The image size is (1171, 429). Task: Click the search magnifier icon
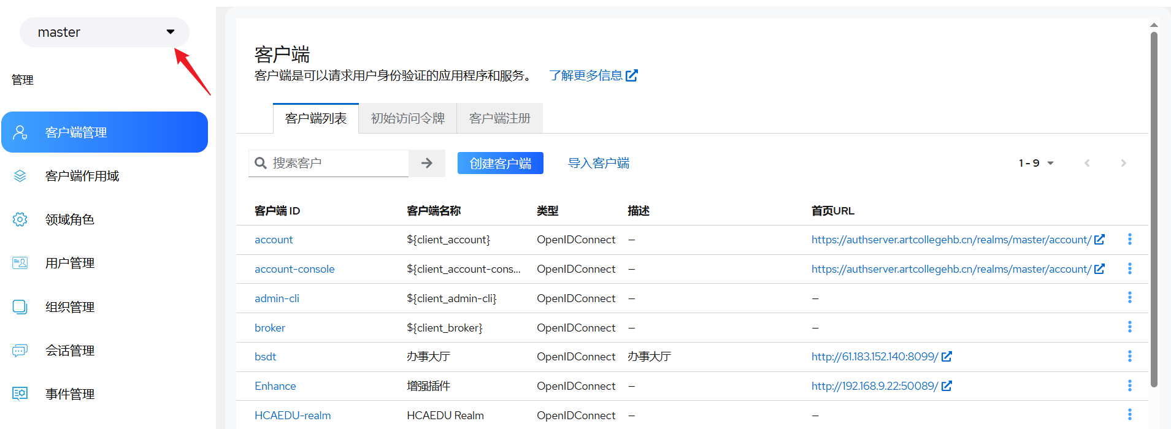coord(261,163)
